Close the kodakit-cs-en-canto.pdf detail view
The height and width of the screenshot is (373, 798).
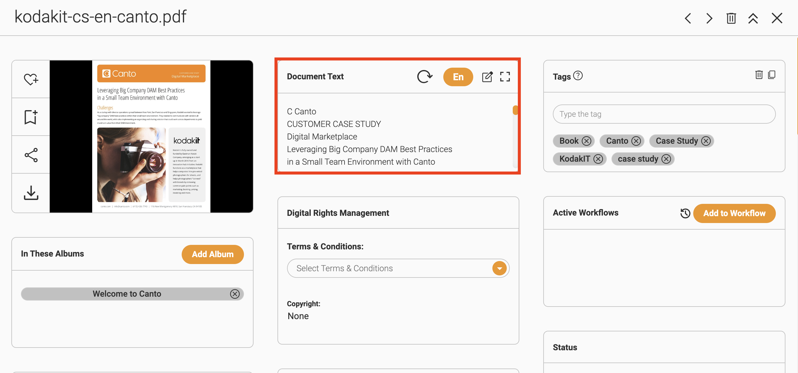point(777,18)
